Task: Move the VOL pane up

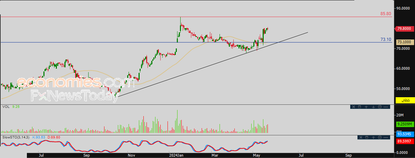Action: coord(366,107)
